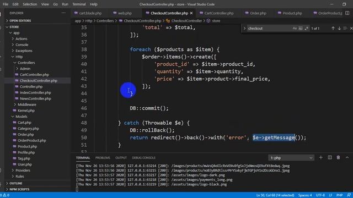The height and width of the screenshot is (198, 353).
Task: Open the Terminal menu
Action: click(79, 4)
